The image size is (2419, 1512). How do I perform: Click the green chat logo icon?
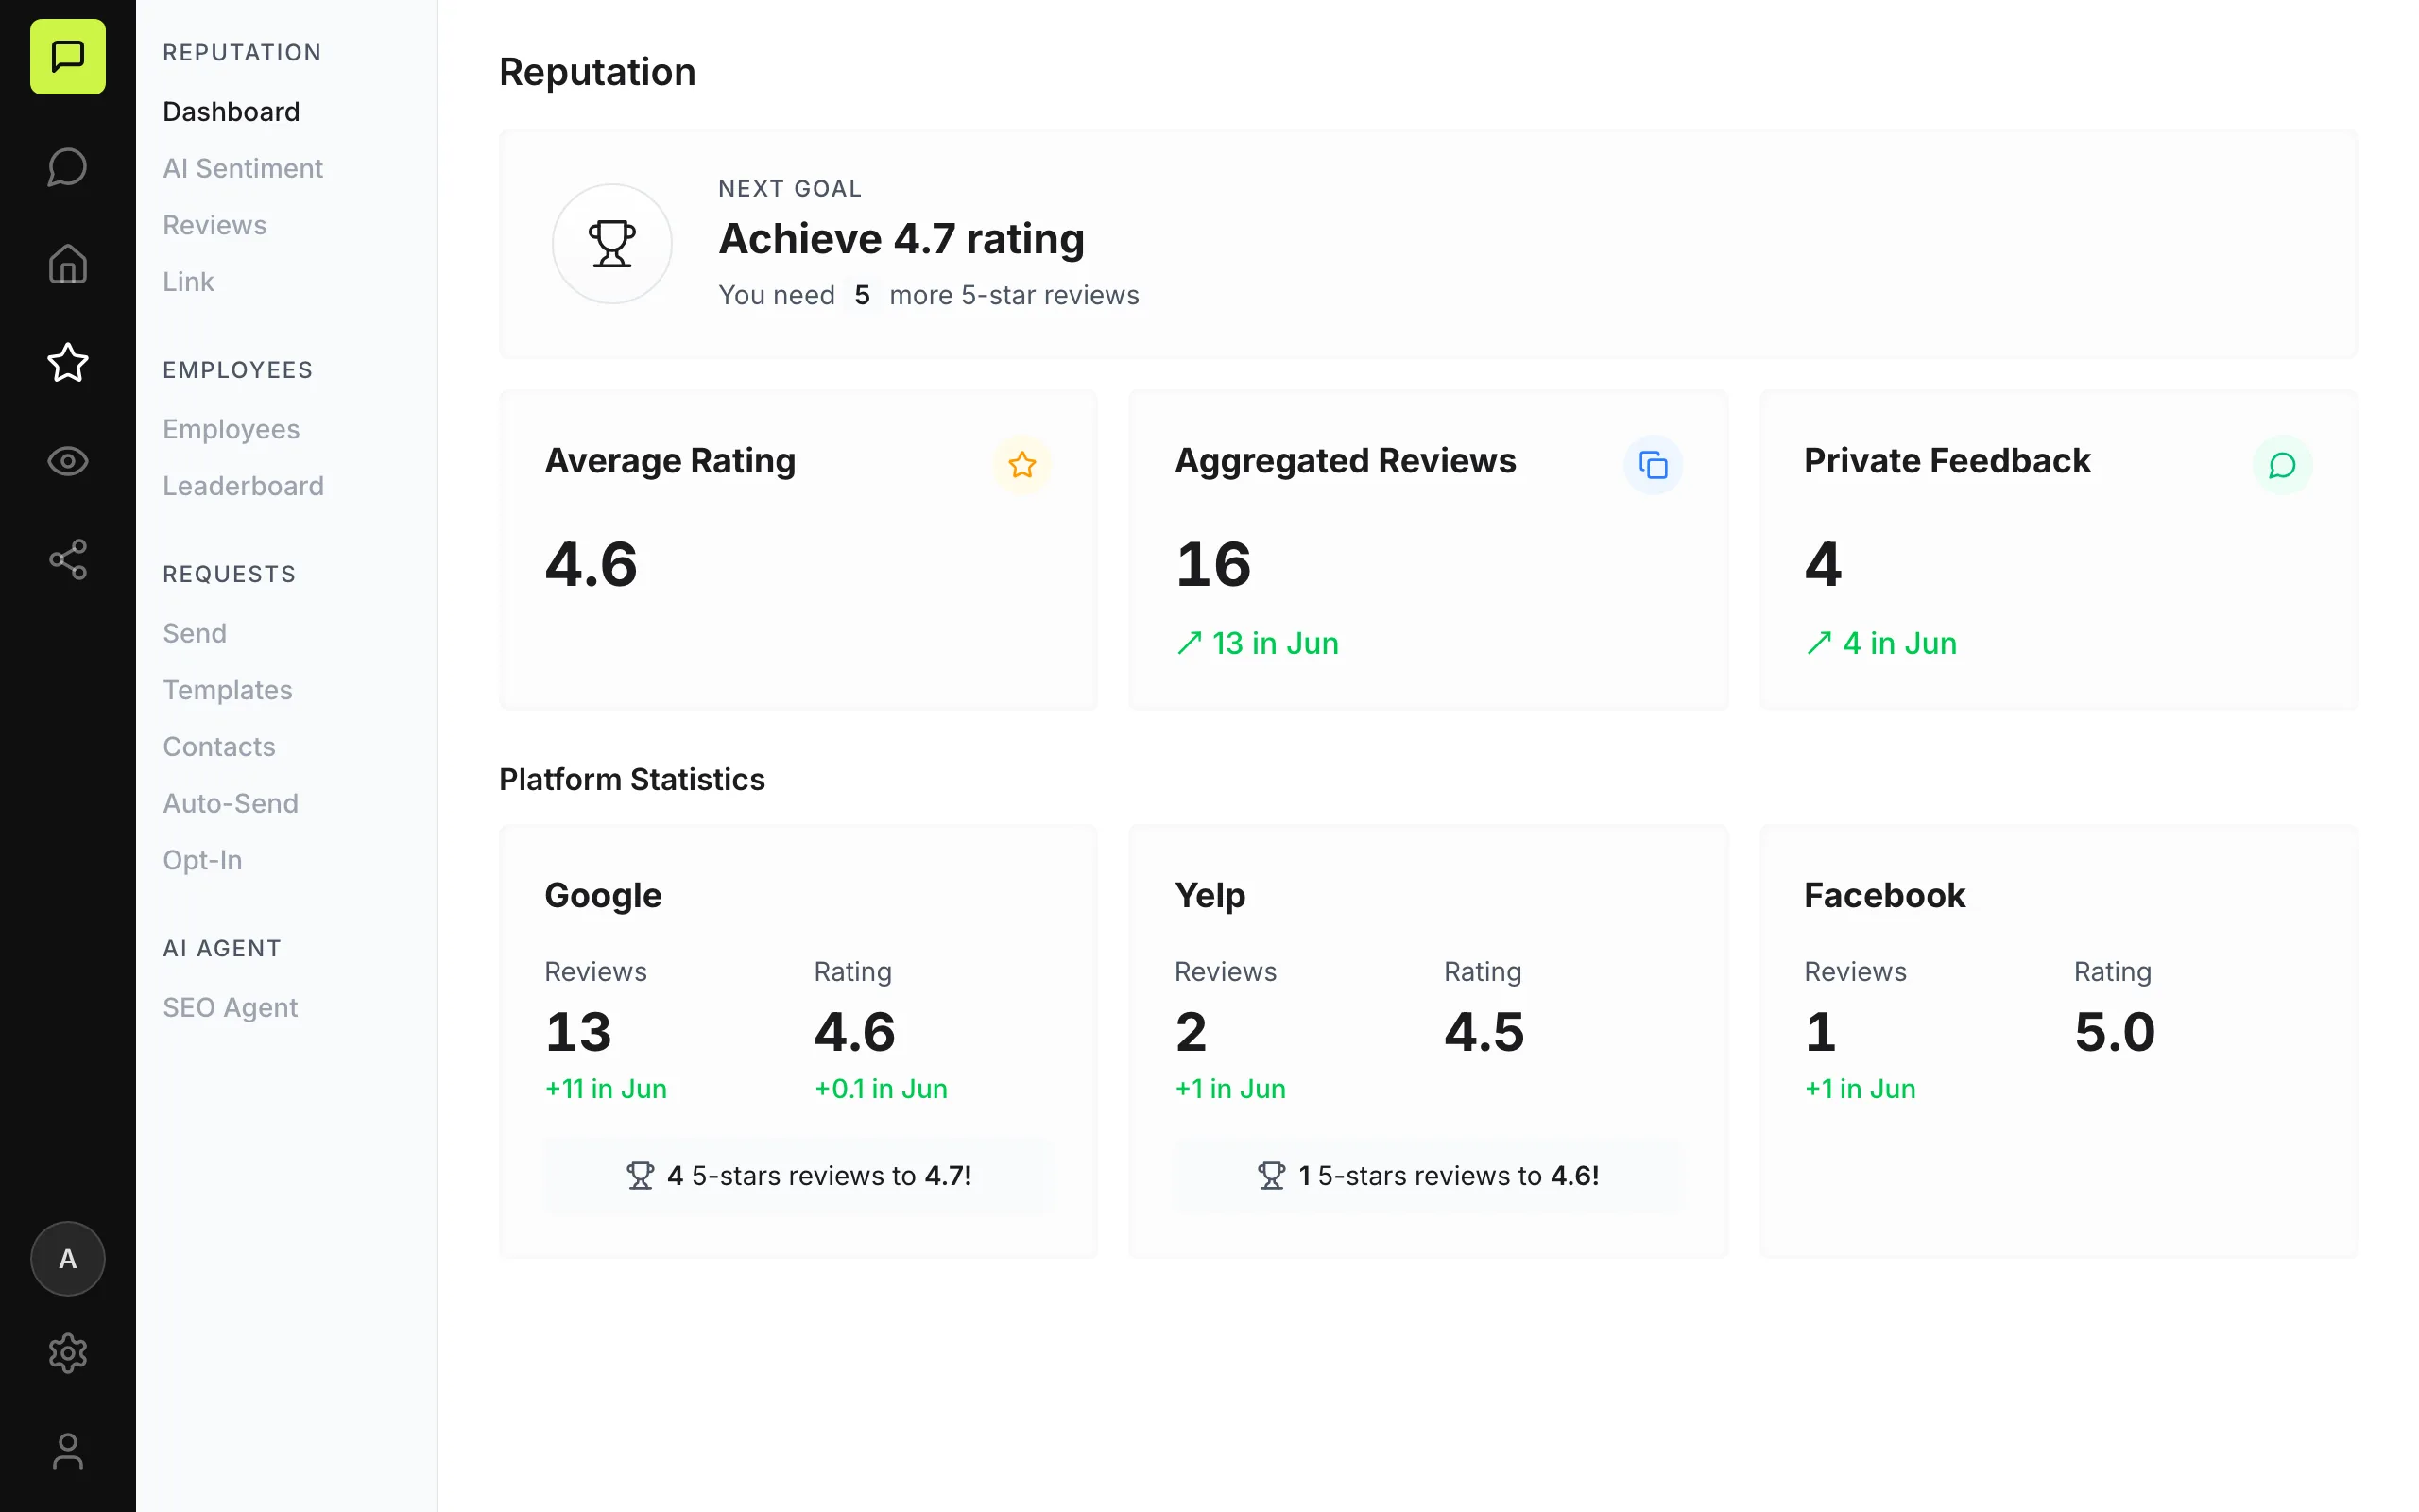[67, 56]
